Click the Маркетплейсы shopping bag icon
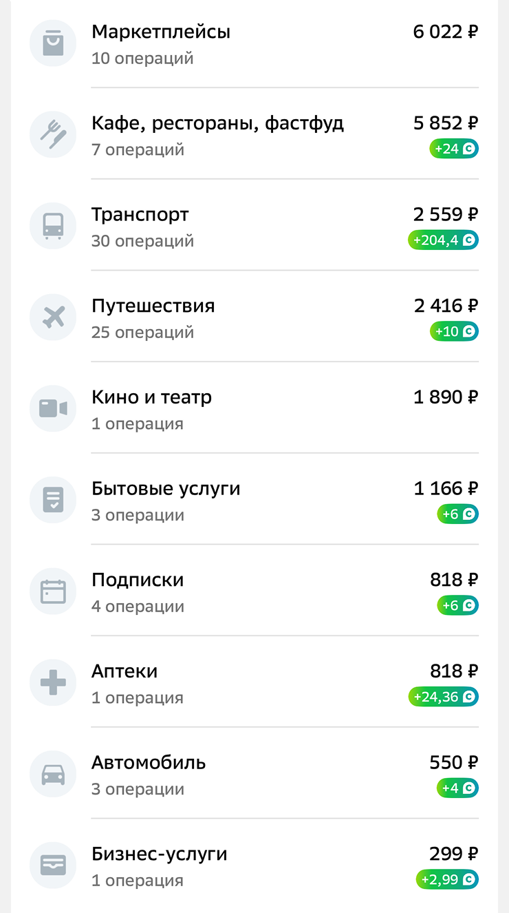 [53, 43]
